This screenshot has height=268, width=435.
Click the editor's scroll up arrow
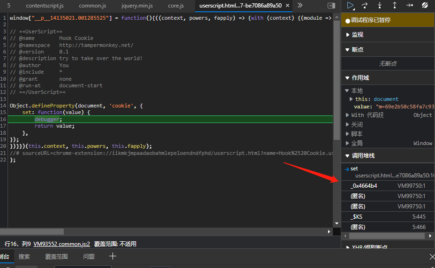(x=337, y=17)
